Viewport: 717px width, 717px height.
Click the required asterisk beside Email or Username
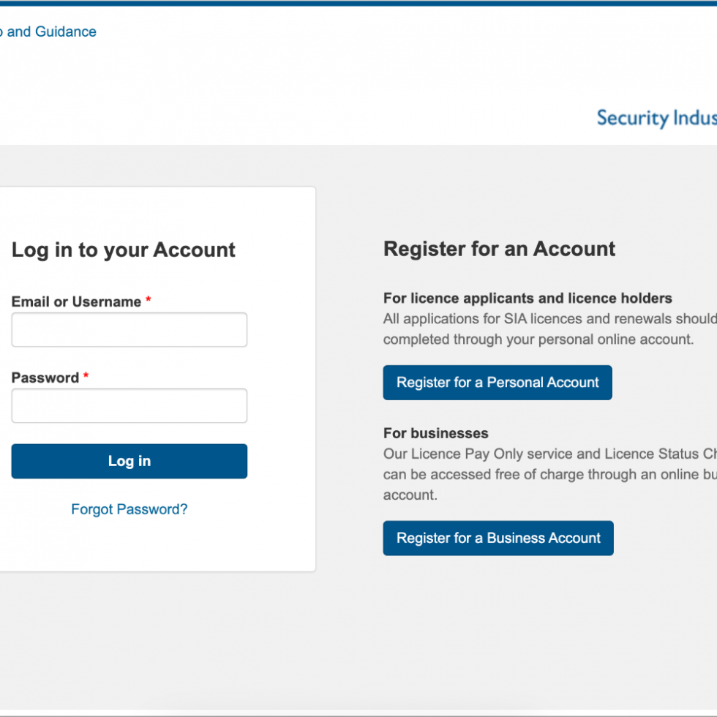pos(148,299)
